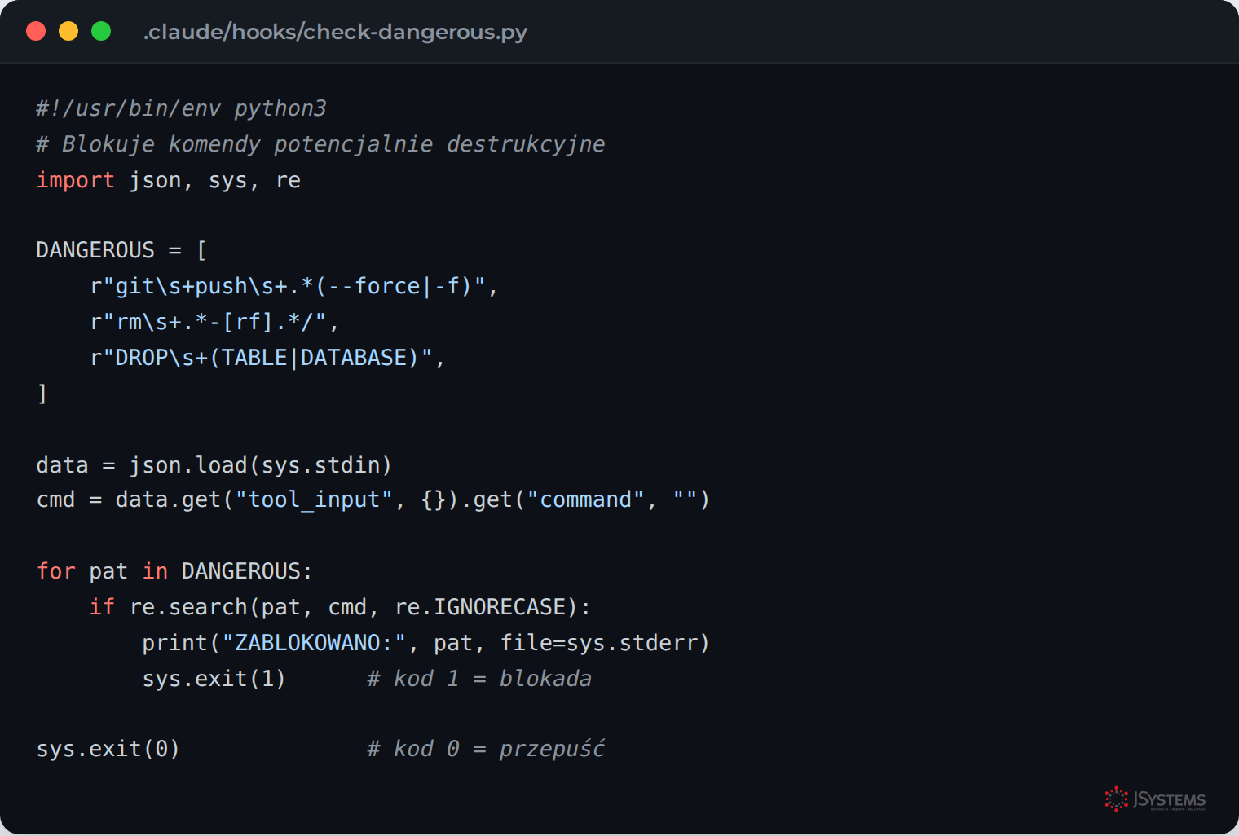Screen dimensions: 1239x836
Task: Click the json.load(sys.stdin) call
Action: (261, 465)
